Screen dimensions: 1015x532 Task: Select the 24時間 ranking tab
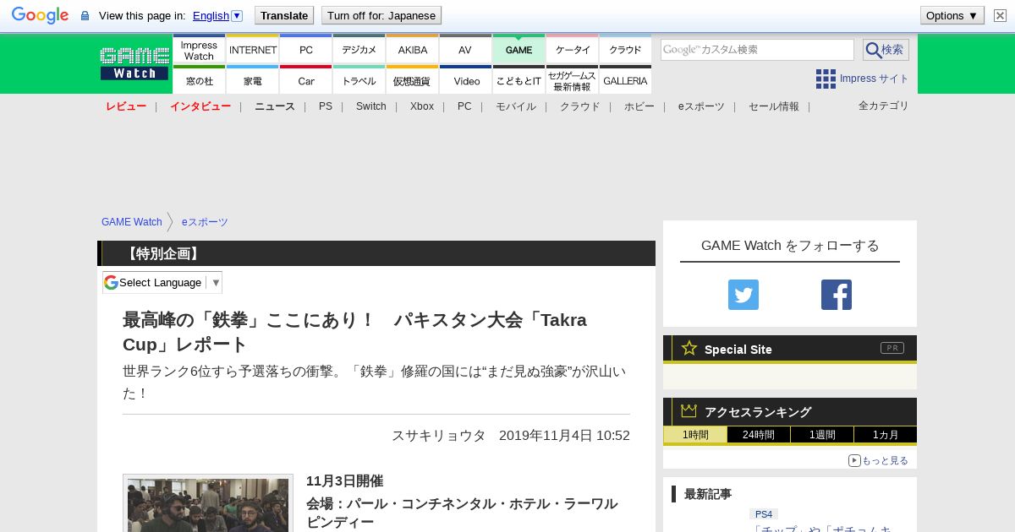click(x=759, y=435)
